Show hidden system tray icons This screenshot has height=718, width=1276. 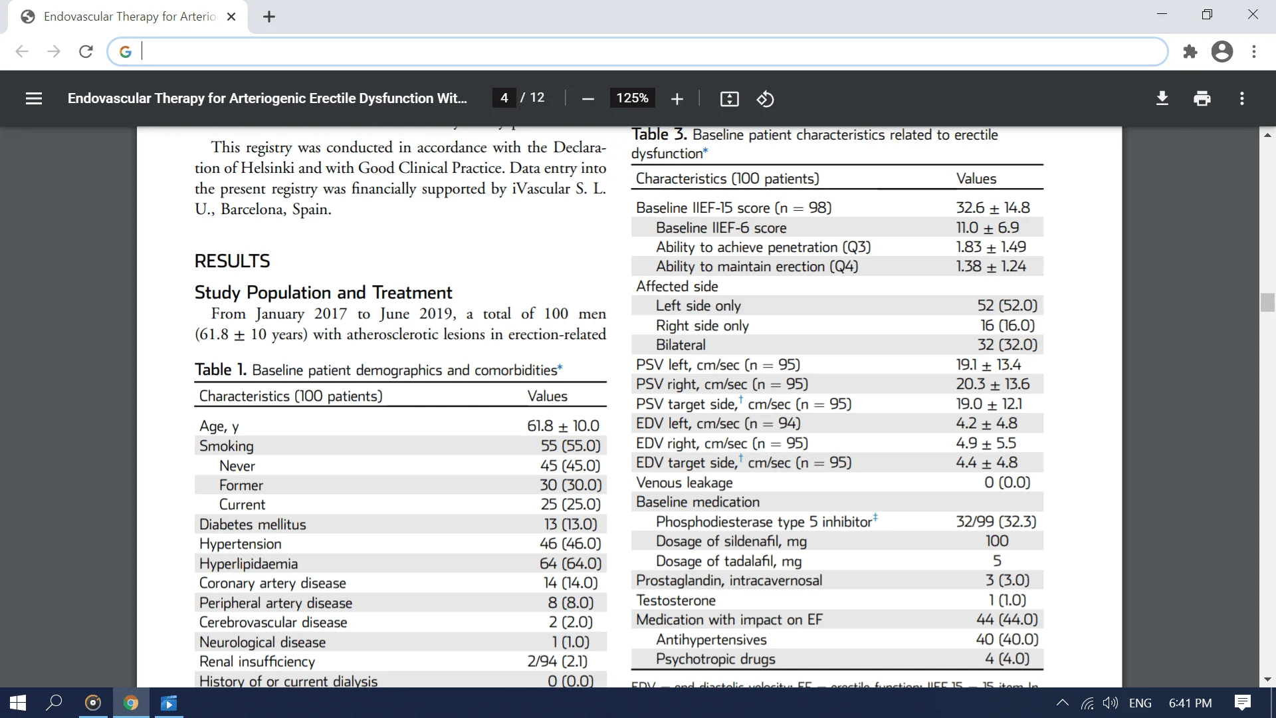coord(1062,703)
